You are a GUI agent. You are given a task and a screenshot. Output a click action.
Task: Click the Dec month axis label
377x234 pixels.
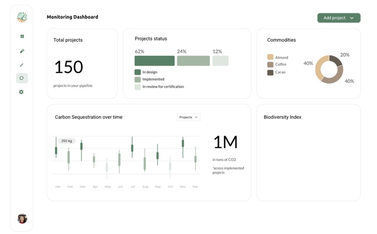click(x=195, y=187)
